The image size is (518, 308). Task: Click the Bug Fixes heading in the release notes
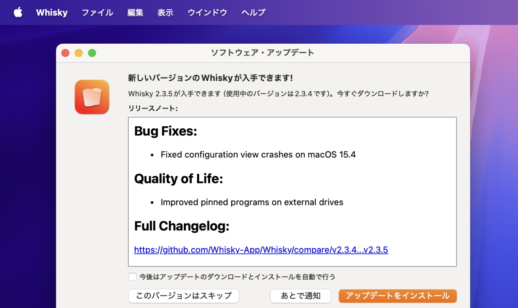pos(166,131)
